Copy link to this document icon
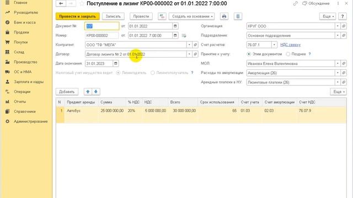This screenshot has height=198, width=353. pos(296,4)
